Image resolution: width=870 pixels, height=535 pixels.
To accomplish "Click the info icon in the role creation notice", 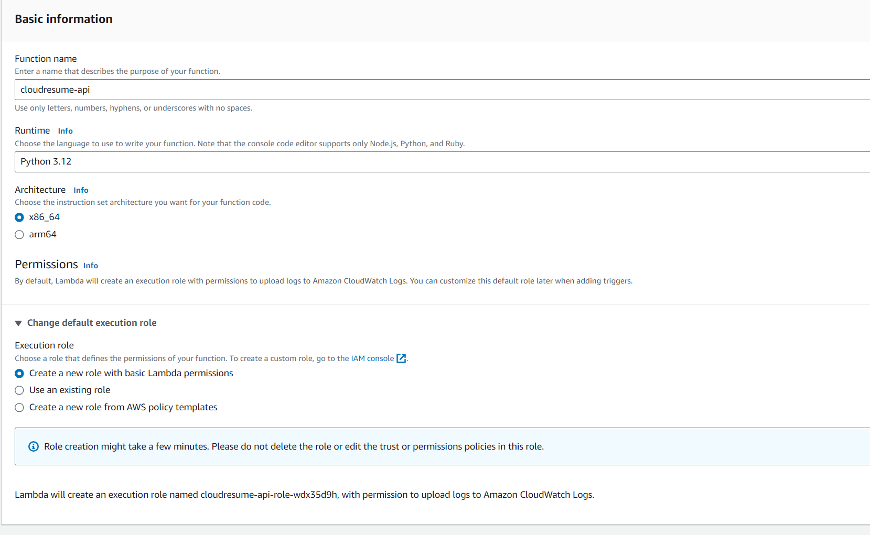I will coord(34,446).
